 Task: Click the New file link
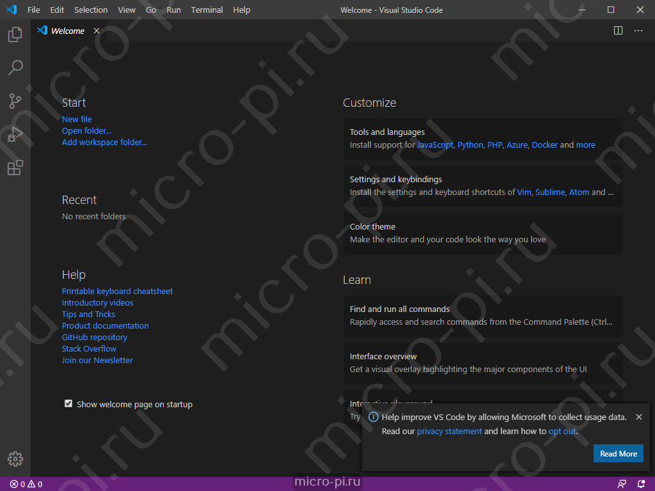[77, 120]
